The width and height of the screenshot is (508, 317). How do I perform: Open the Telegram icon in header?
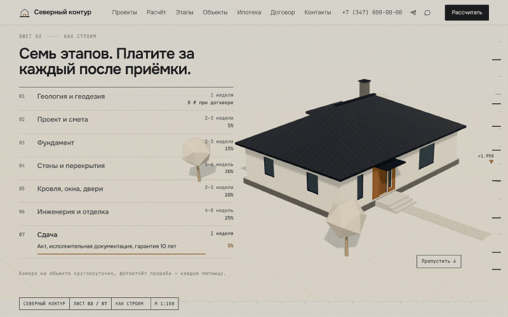(413, 13)
